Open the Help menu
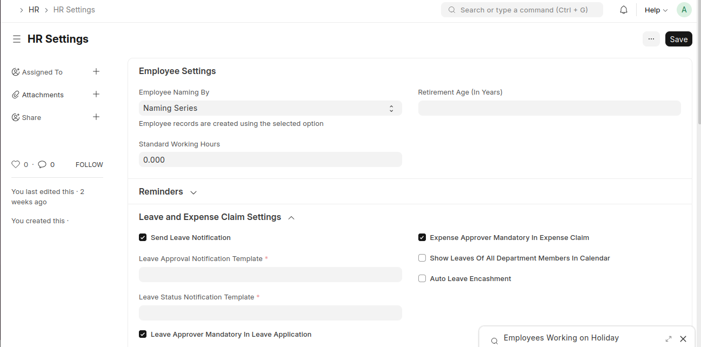The height and width of the screenshot is (347, 701). [x=656, y=10]
